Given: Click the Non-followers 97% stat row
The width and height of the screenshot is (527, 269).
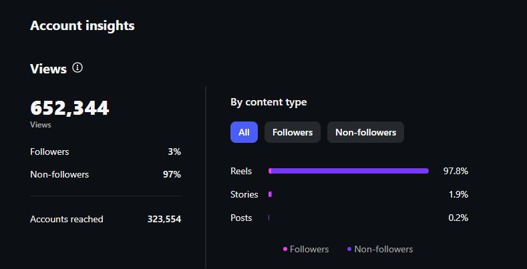Looking at the screenshot, I should click(x=105, y=174).
